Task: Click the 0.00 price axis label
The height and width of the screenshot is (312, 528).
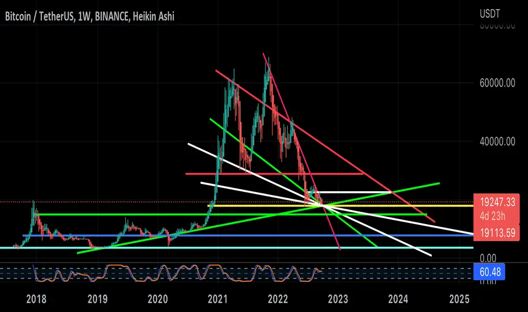Action: click(488, 258)
